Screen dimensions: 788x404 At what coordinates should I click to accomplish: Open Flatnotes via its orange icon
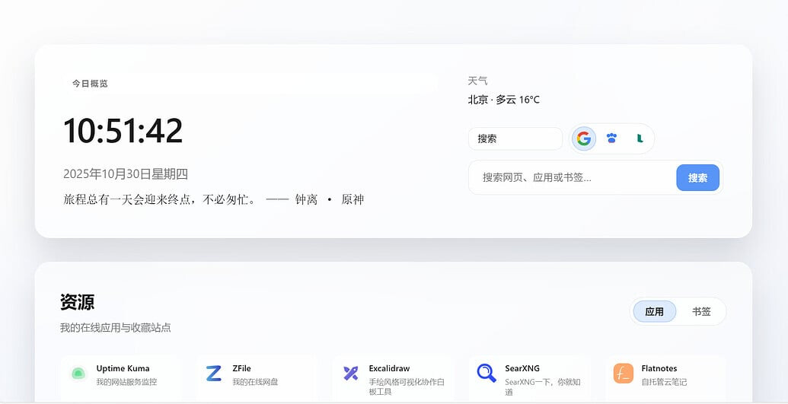coord(623,374)
